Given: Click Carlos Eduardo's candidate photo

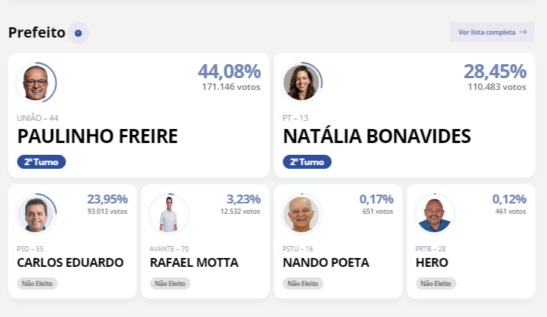Looking at the screenshot, I should point(35,214).
